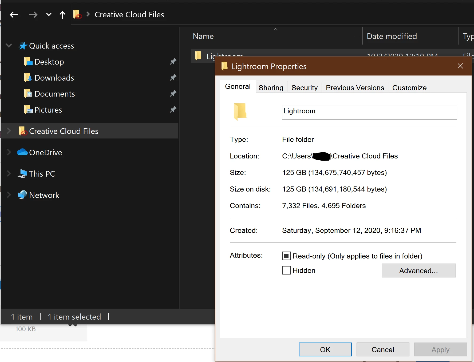Unpin Desktop using its pin icon
Viewport: 474px width, 362px height.
173,62
